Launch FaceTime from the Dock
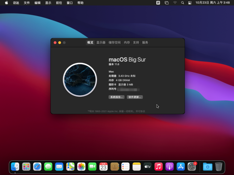This screenshot has width=234, height=175. [92, 167]
